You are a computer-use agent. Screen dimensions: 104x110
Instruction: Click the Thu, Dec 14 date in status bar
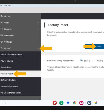tap(8, 5)
